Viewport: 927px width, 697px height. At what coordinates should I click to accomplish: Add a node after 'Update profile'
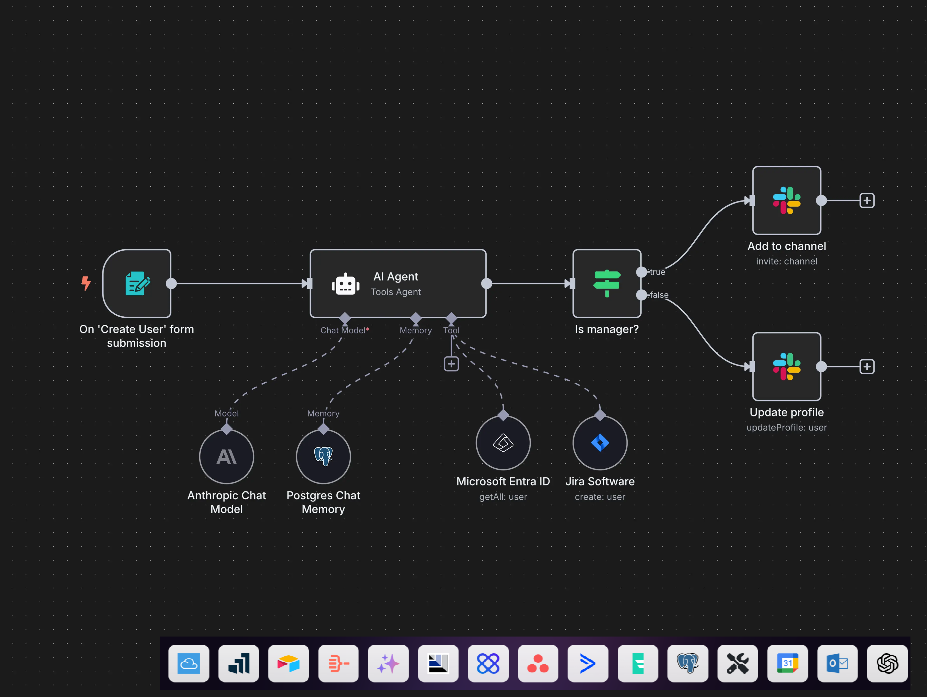click(867, 367)
